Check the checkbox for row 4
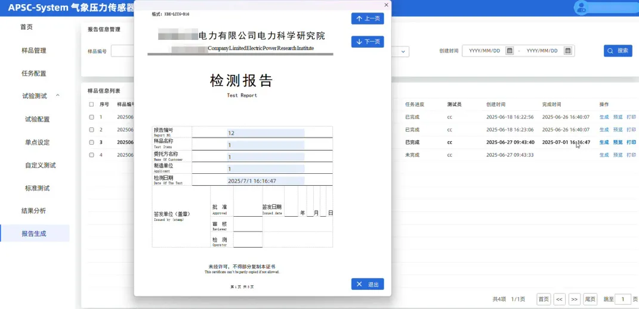 pyautogui.click(x=91, y=155)
